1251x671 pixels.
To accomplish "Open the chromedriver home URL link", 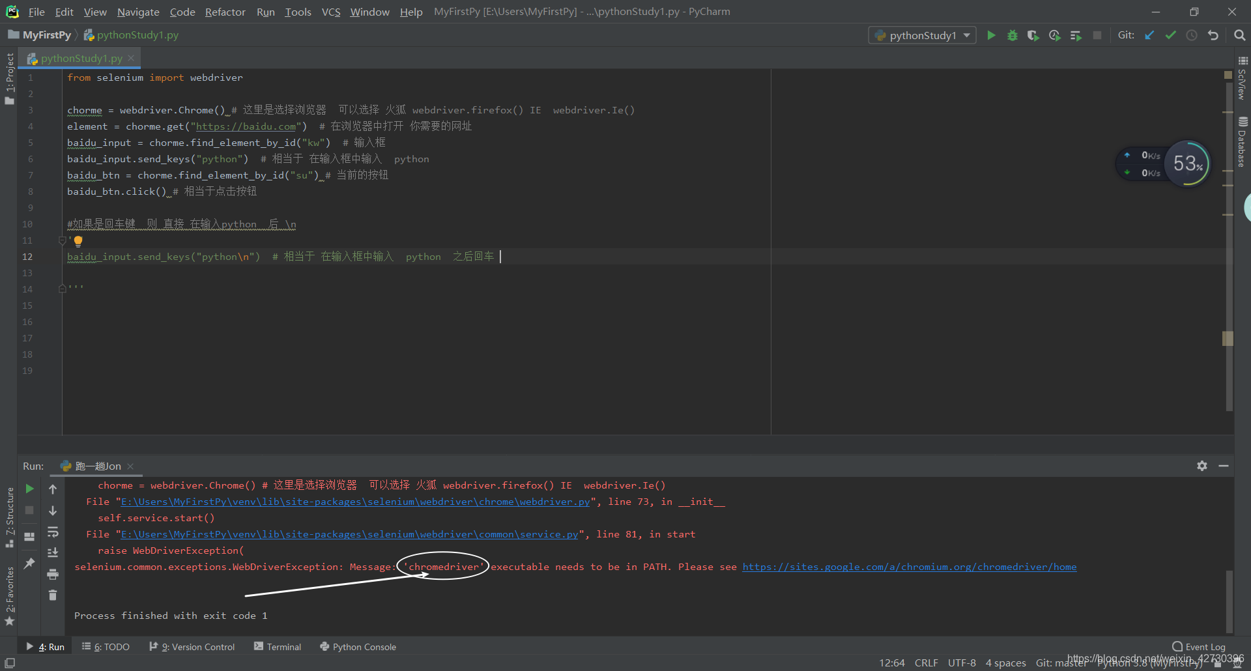I will (x=910, y=567).
